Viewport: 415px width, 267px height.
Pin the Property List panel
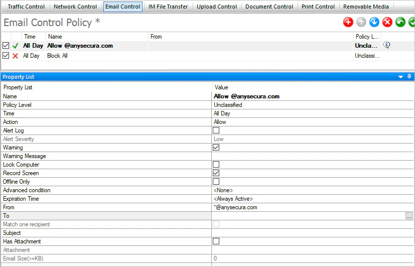coord(409,77)
